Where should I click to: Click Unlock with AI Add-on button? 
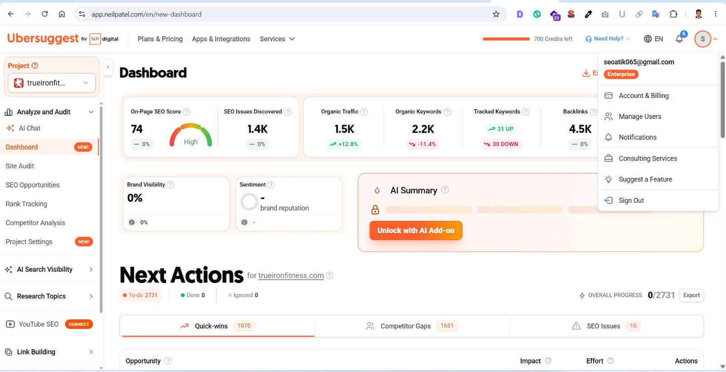pyautogui.click(x=416, y=230)
